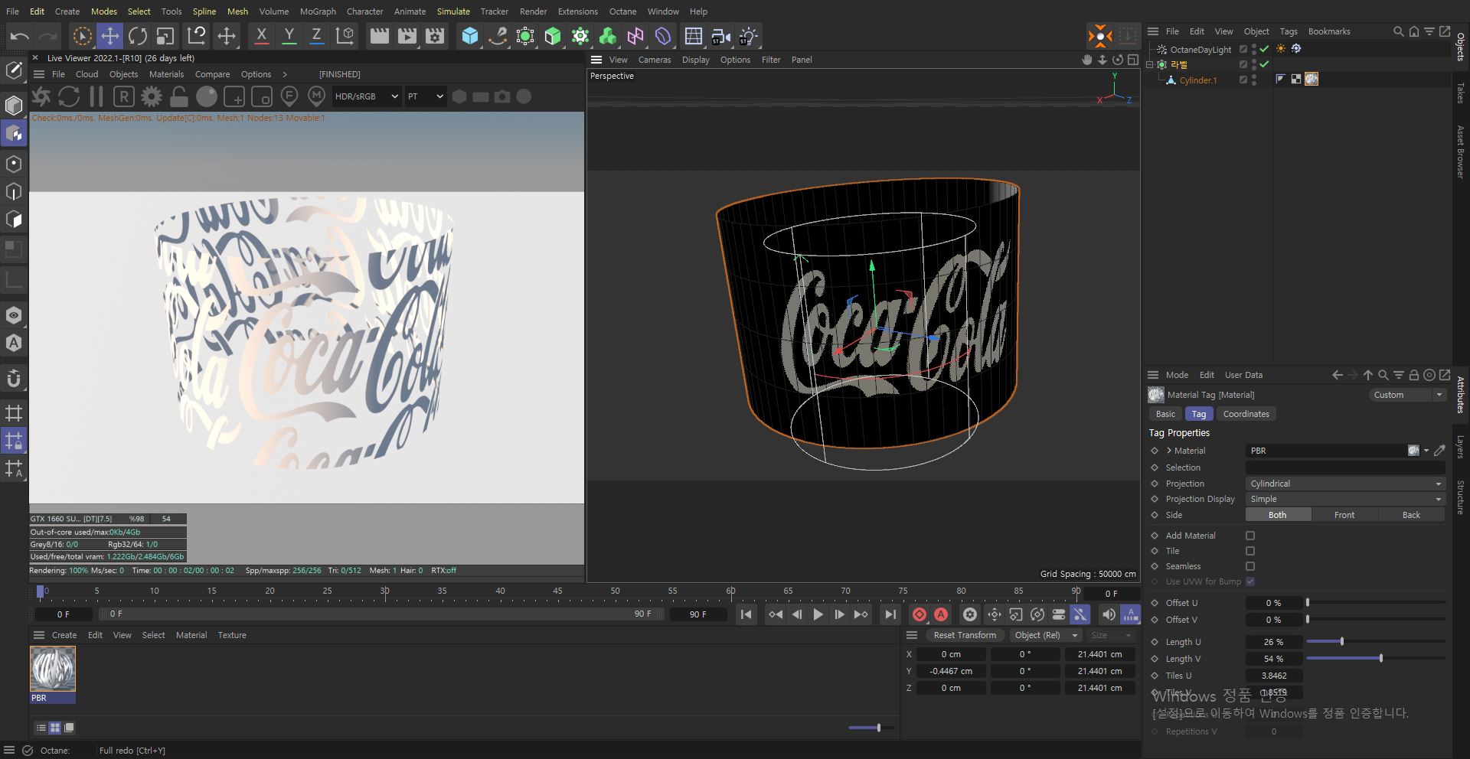Enable the Add Material checkbox
This screenshot has width=1470, height=759.
click(x=1250, y=536)
